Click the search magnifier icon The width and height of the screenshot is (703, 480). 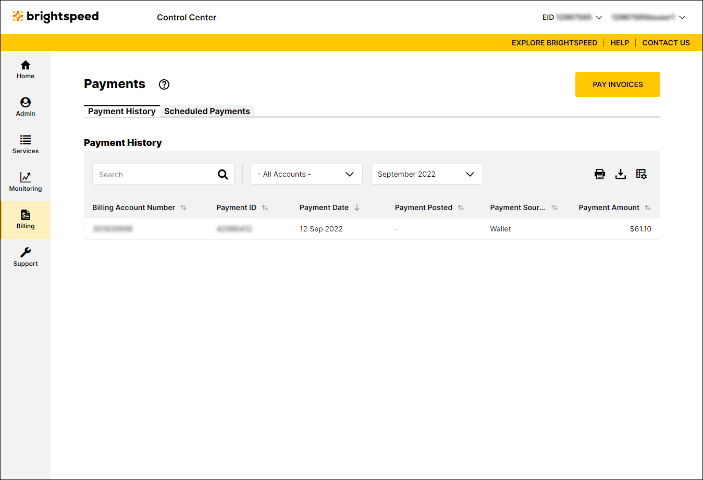[223, 175]
